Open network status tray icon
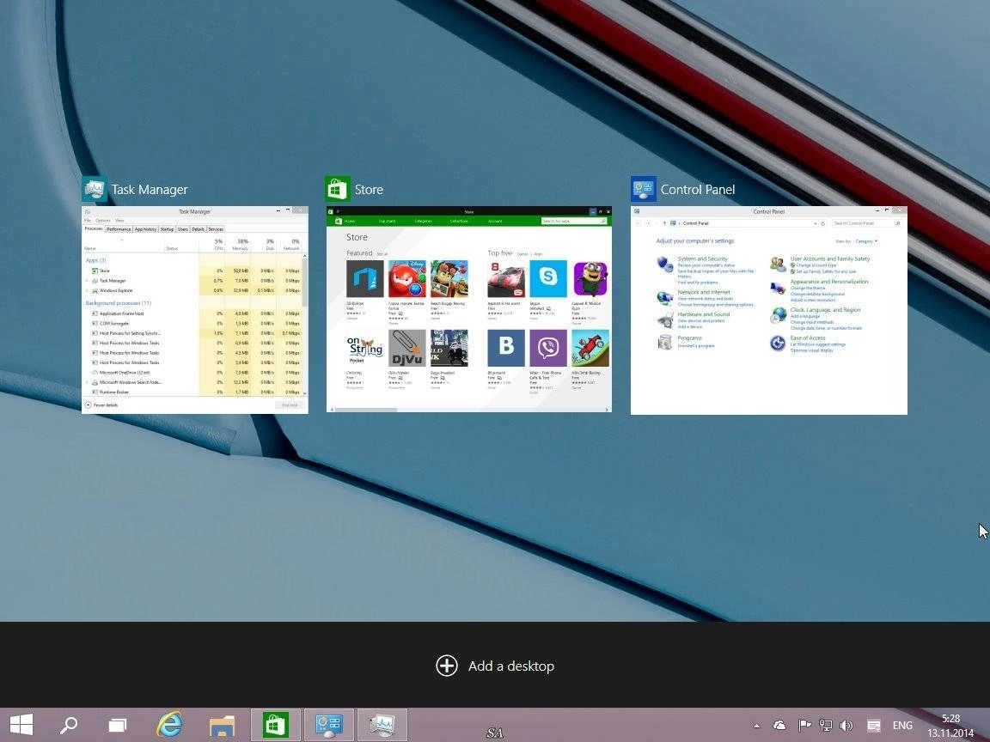 pos(825,726)
